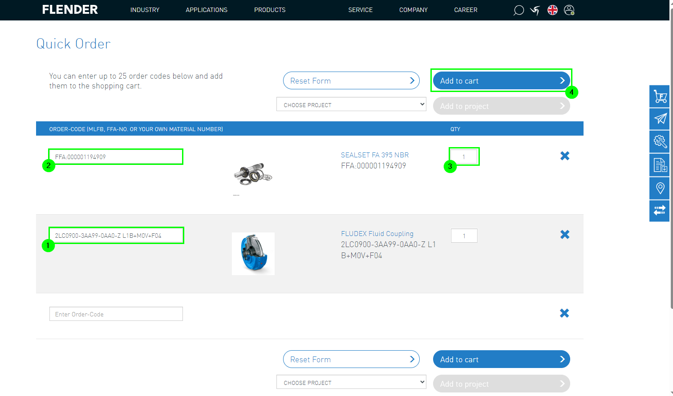Image resolution: width=673 pixels, height=396 pixels.
Task: Click the quantity field for SEALSET
Action: [x=464, y=156]
